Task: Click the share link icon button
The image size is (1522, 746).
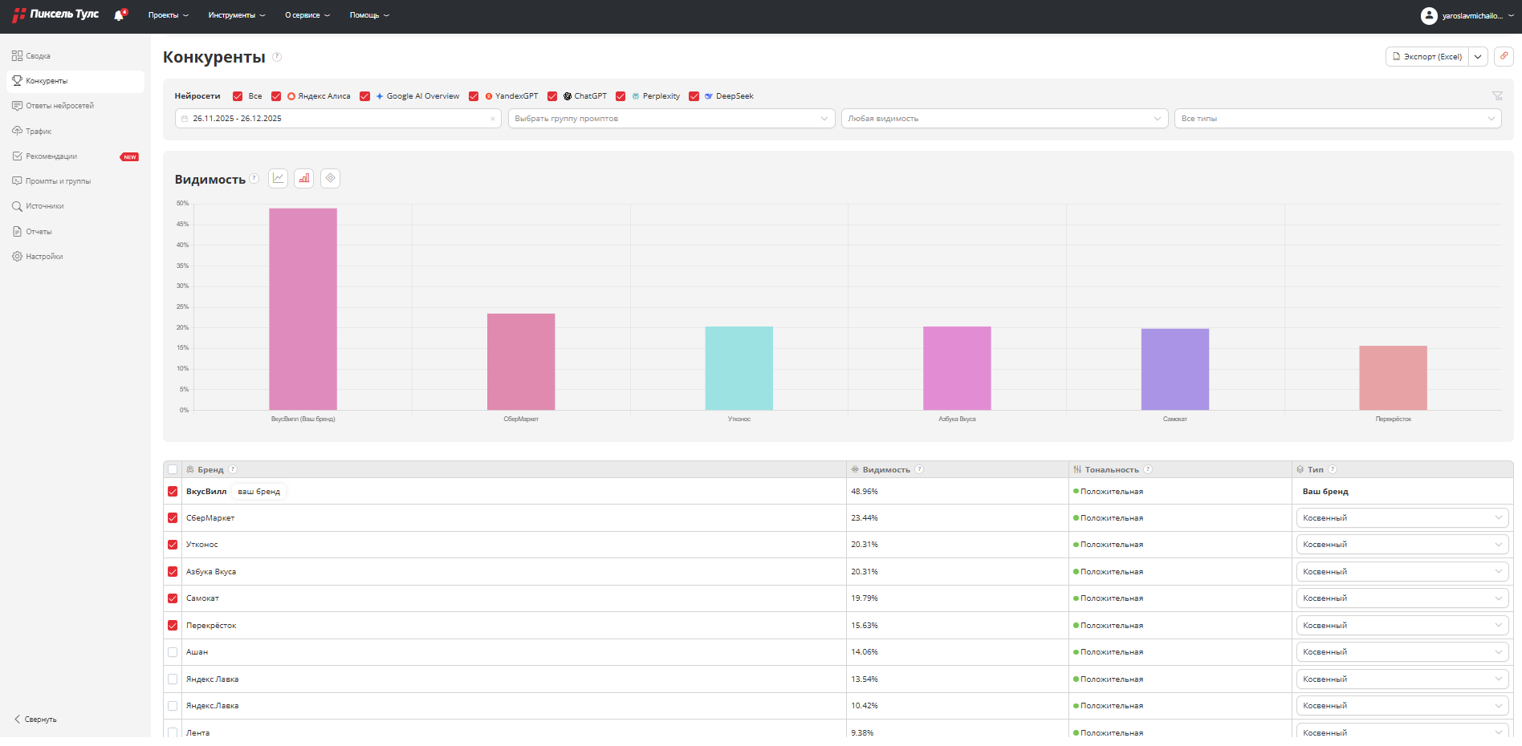Action: pos(1504,56)
